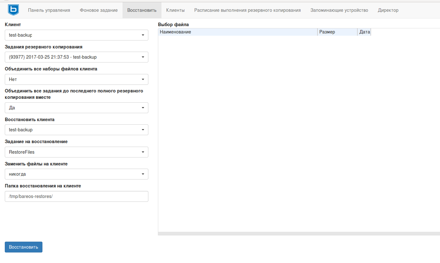Viewport: 440px width, 263px height.
Task: Switch to Фоновое задание tab
Action: click(x=98, y=10)
